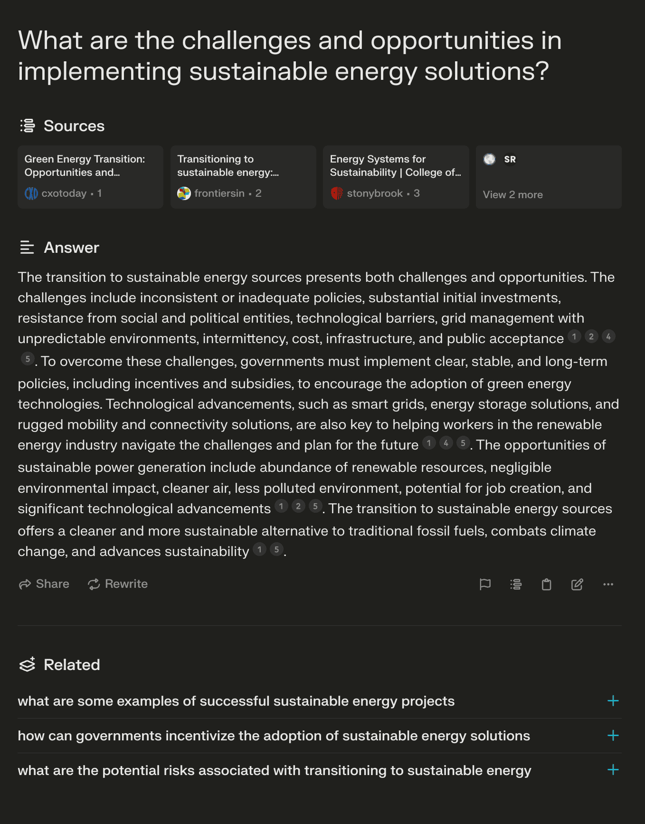Viewport: 645px width, 824px height.
Task: Open the cxotoday Green Energy Transition source
Action: click(x=90, y=177)
